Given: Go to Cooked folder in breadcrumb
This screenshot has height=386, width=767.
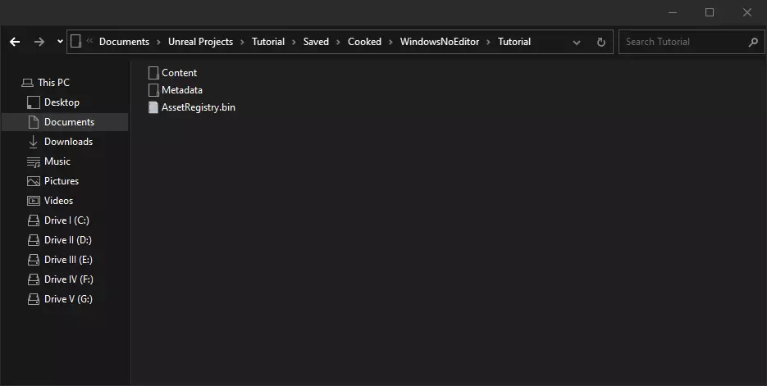Looking at the screenshot, I should click(x=364, y=42).
